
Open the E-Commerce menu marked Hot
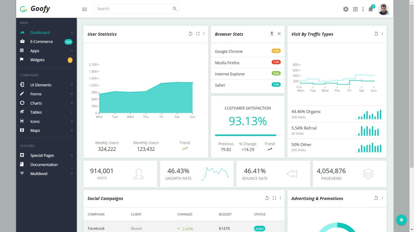[41, 41]
